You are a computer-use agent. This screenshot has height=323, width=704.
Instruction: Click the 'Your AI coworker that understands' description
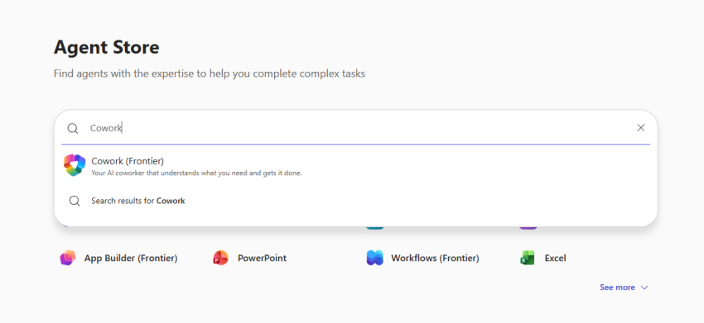196,173
